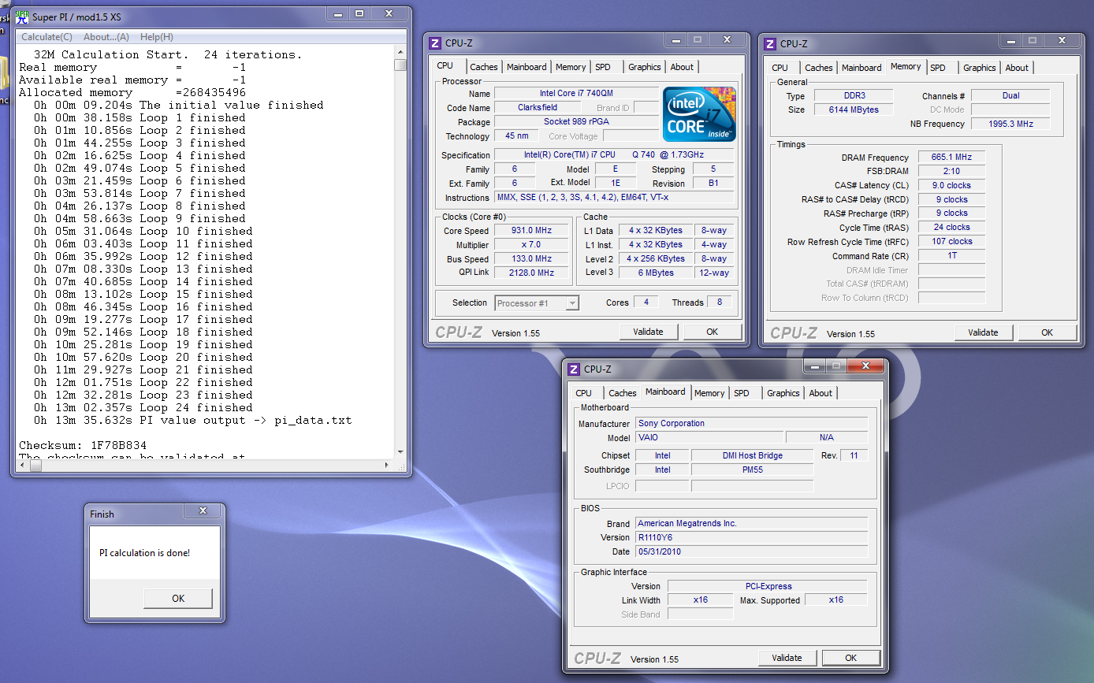Click the CPU-Z icon in the CPU window title
This screenshot has width=1094, height=683.
coord(436,43)
